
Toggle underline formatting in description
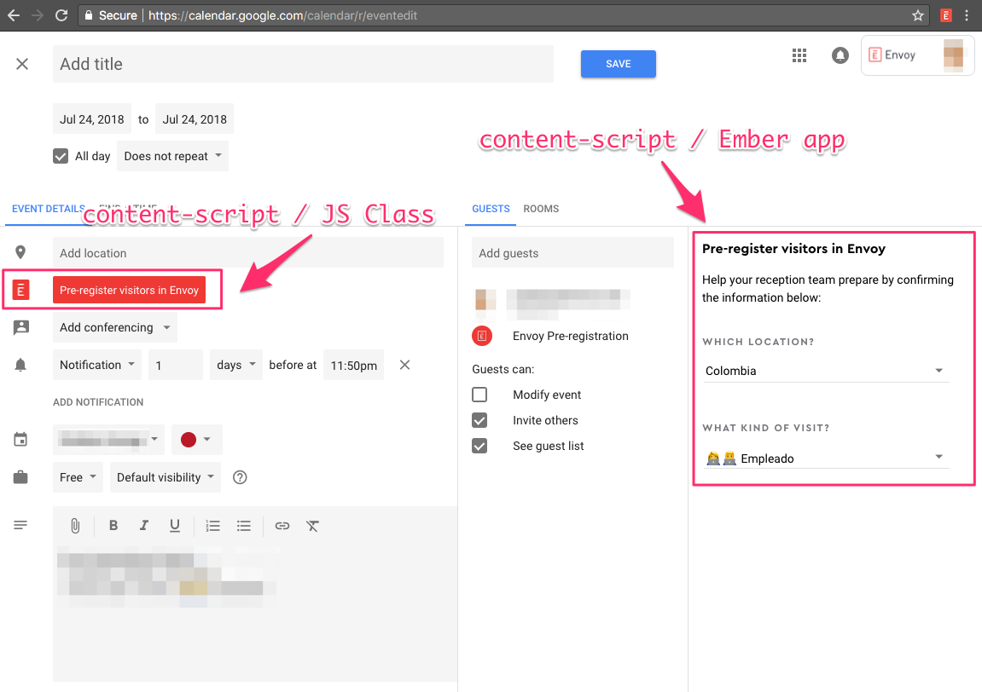click(175, 526)
